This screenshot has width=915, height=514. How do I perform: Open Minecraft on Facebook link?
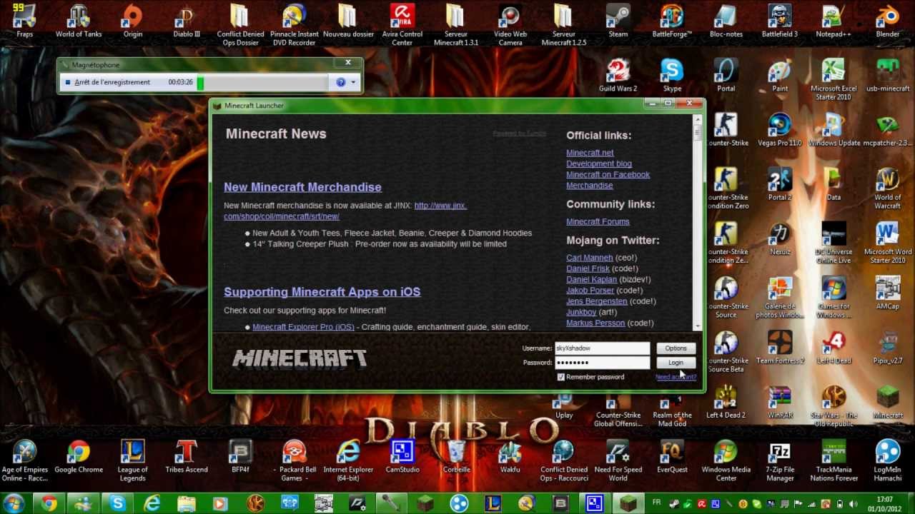(608, 174)
